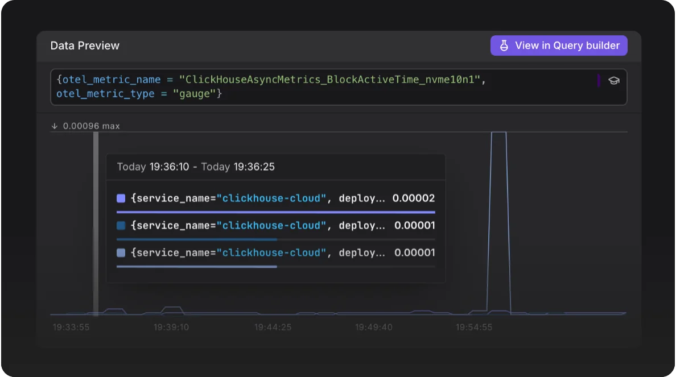Select the dark blue swatch of the second series
Viewport: 676px width, 377px height.
121,225
